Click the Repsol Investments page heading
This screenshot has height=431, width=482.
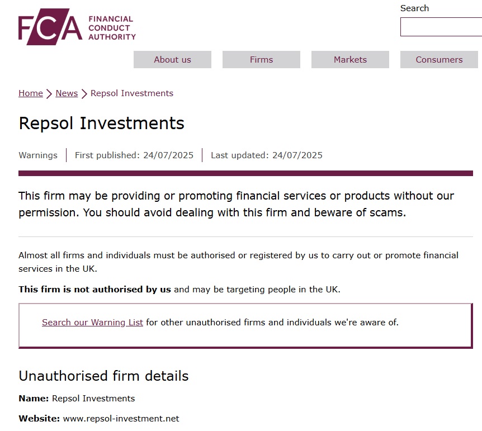101,124
